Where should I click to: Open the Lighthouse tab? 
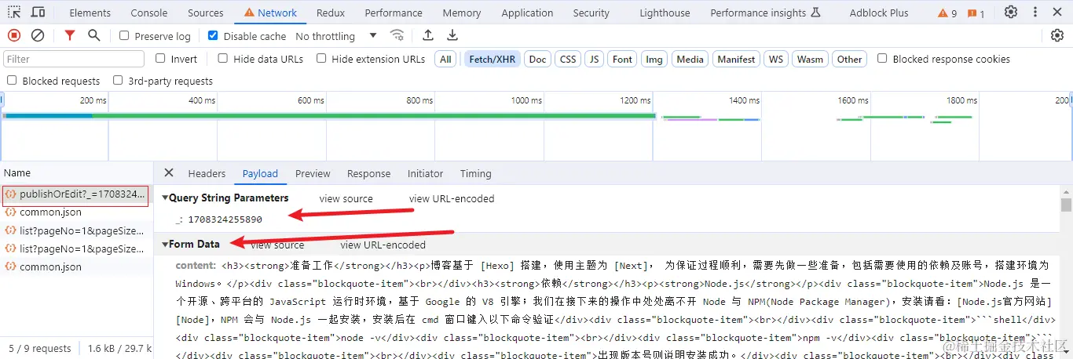(x=665, y=13)
